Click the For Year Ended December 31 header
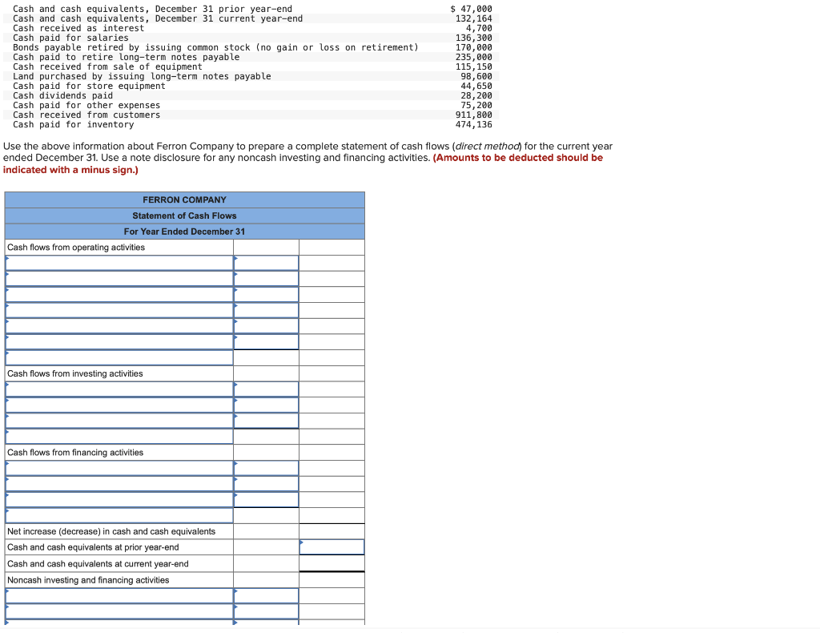 pos(184,232)
